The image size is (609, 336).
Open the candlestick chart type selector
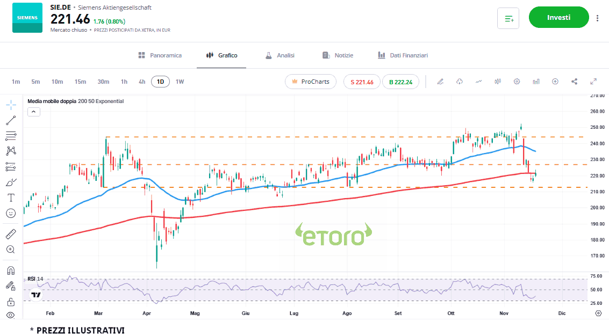(x=498, y=82)
